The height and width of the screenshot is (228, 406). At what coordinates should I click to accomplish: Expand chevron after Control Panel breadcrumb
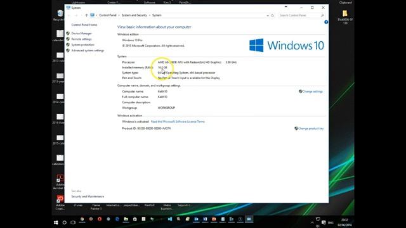pyautogui.click(x=119, y=15)
